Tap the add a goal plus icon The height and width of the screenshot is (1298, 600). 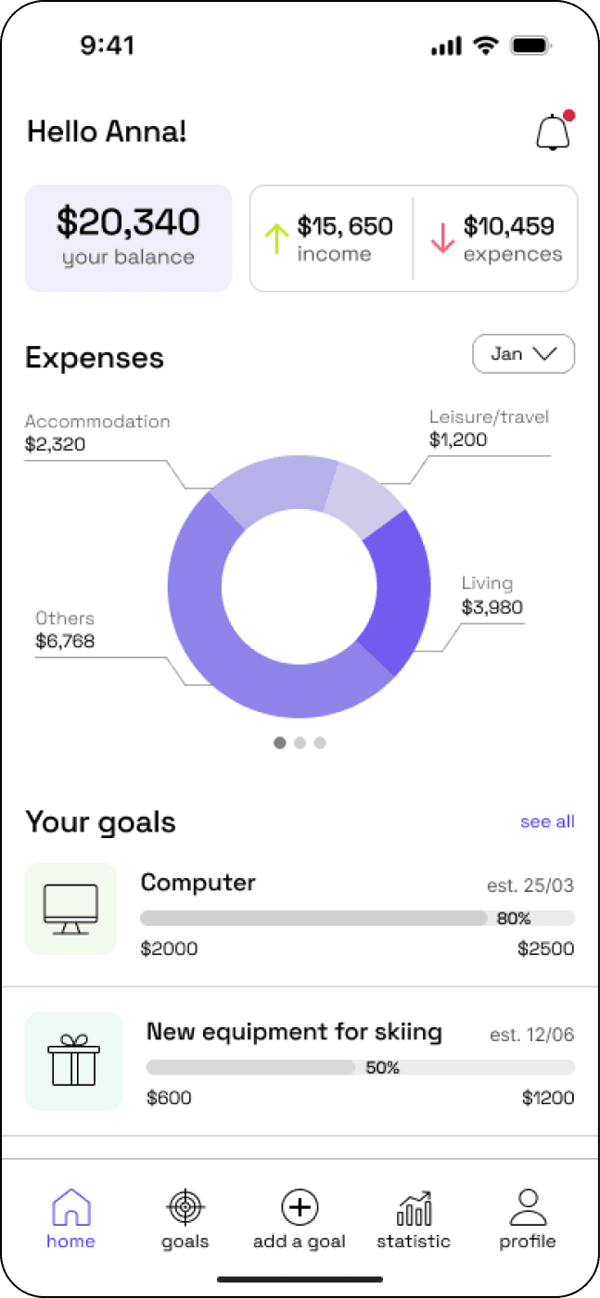(300, 1207)
